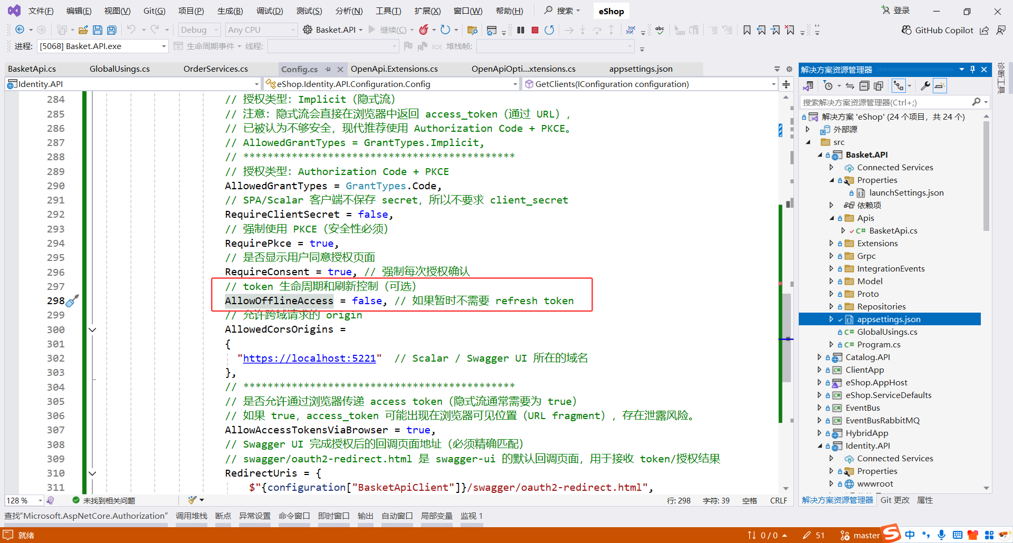Stop debugging with the red square icon
Viewport: 1013px width, 543px height.
coord(535,30)
